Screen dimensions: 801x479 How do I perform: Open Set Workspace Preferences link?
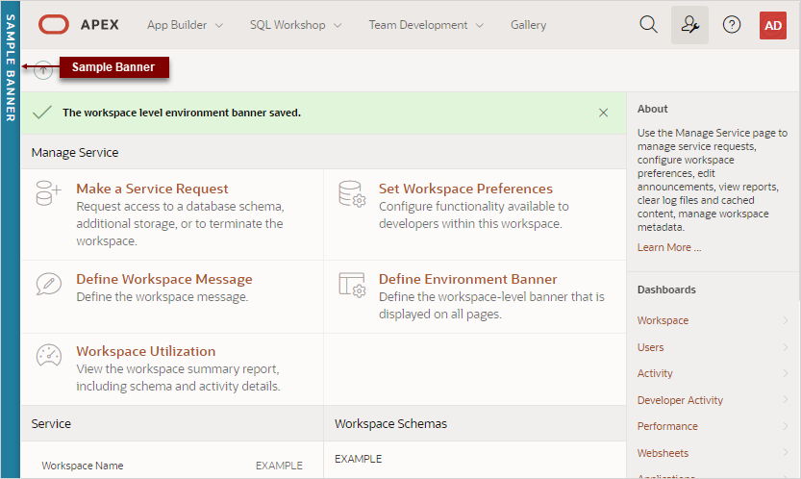click(465, 189)
